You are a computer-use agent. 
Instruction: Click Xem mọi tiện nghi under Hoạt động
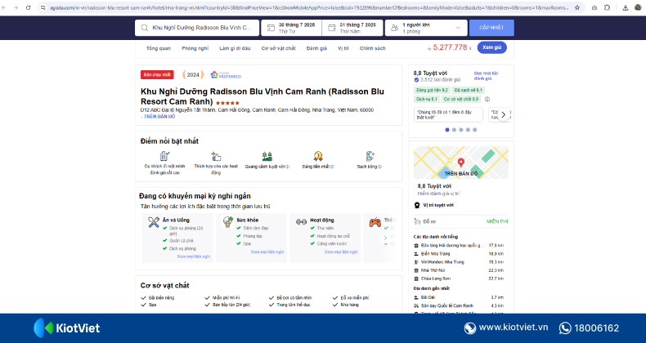[341, 252]
